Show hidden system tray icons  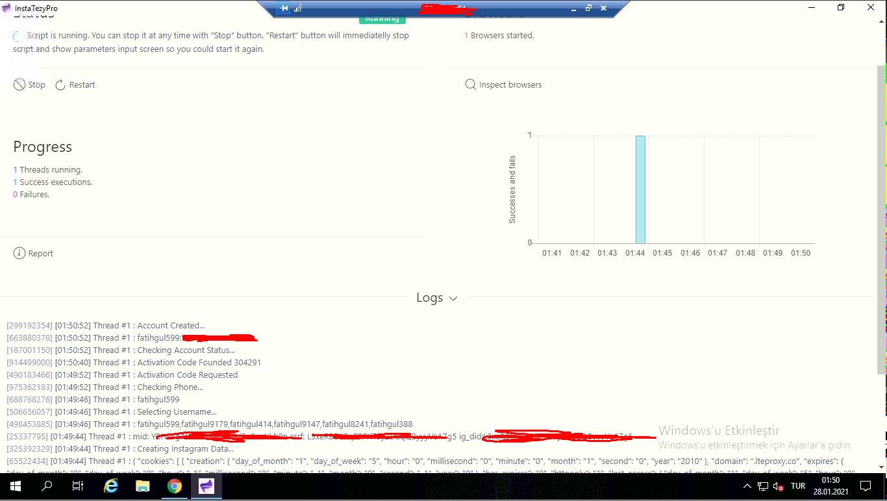747,486
